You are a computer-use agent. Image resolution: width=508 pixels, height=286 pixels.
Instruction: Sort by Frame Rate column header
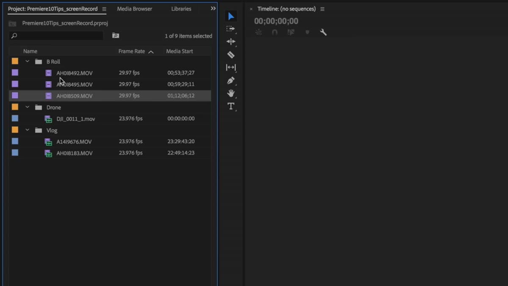(x=132, y=51)
